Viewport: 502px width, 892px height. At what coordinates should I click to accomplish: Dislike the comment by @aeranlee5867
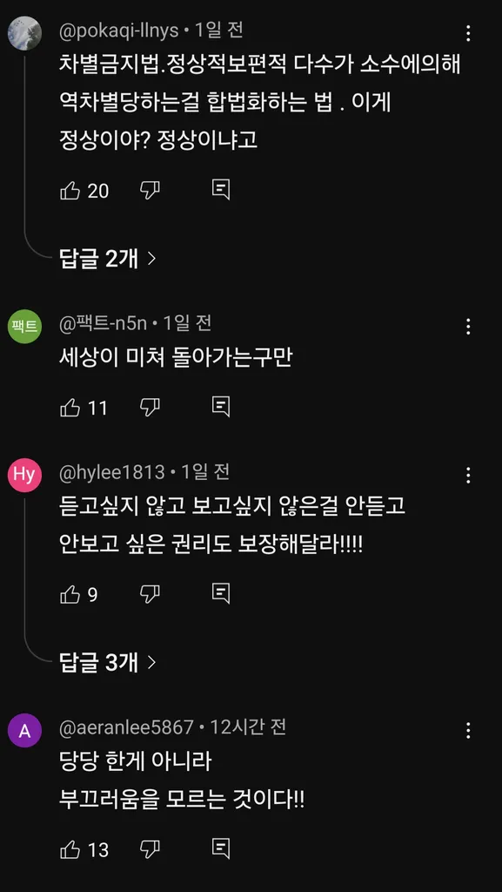coord(150,849)
